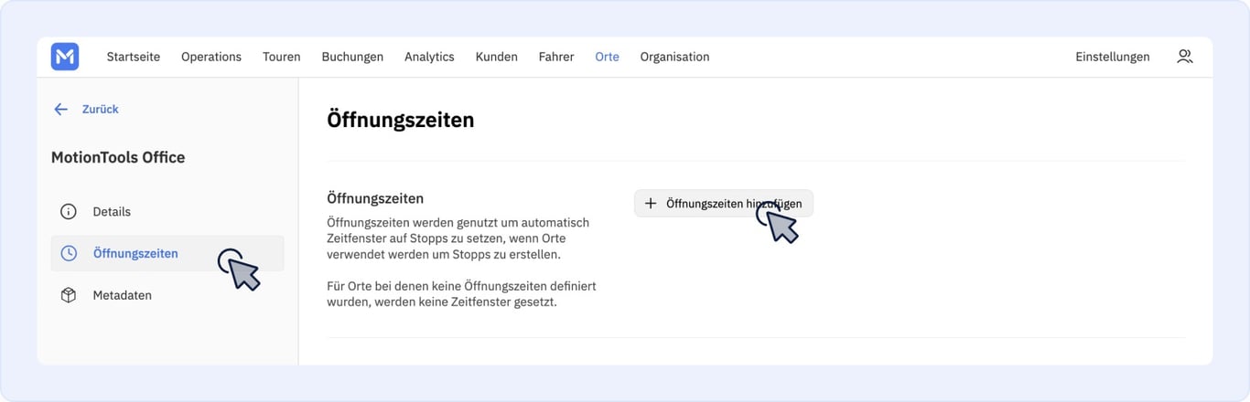The width and height of the screenshot is (1250, 402).
Task: Click the Zurück link
Action: [101, 109]
